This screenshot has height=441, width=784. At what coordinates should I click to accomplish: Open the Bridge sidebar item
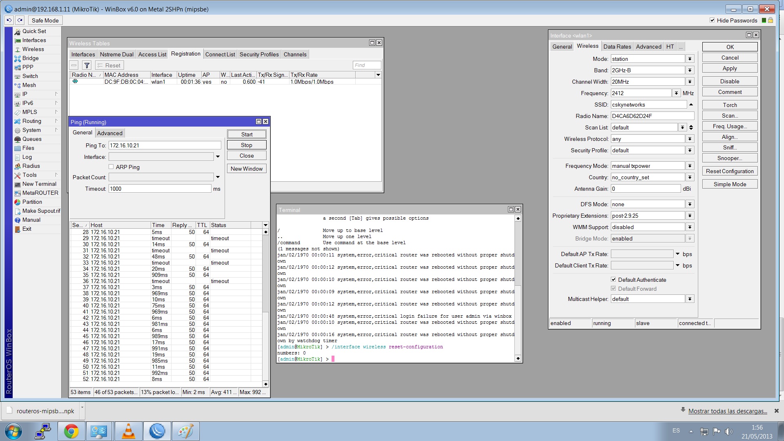[30, 58]
